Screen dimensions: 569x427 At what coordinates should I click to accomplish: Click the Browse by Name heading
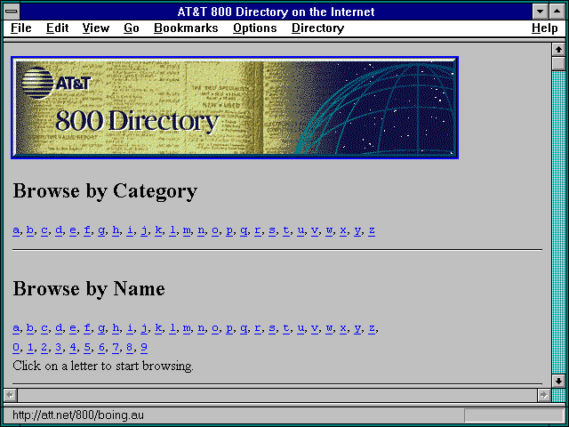coord(89,289)
